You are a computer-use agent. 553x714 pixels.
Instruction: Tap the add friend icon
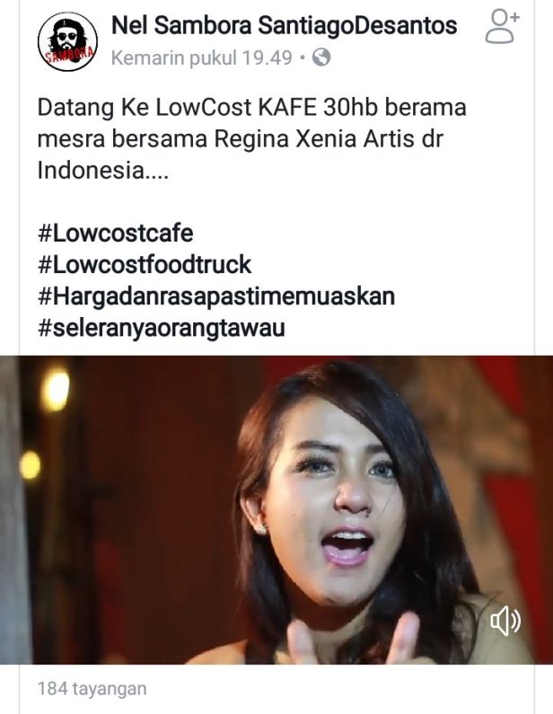tap(502, 27)
